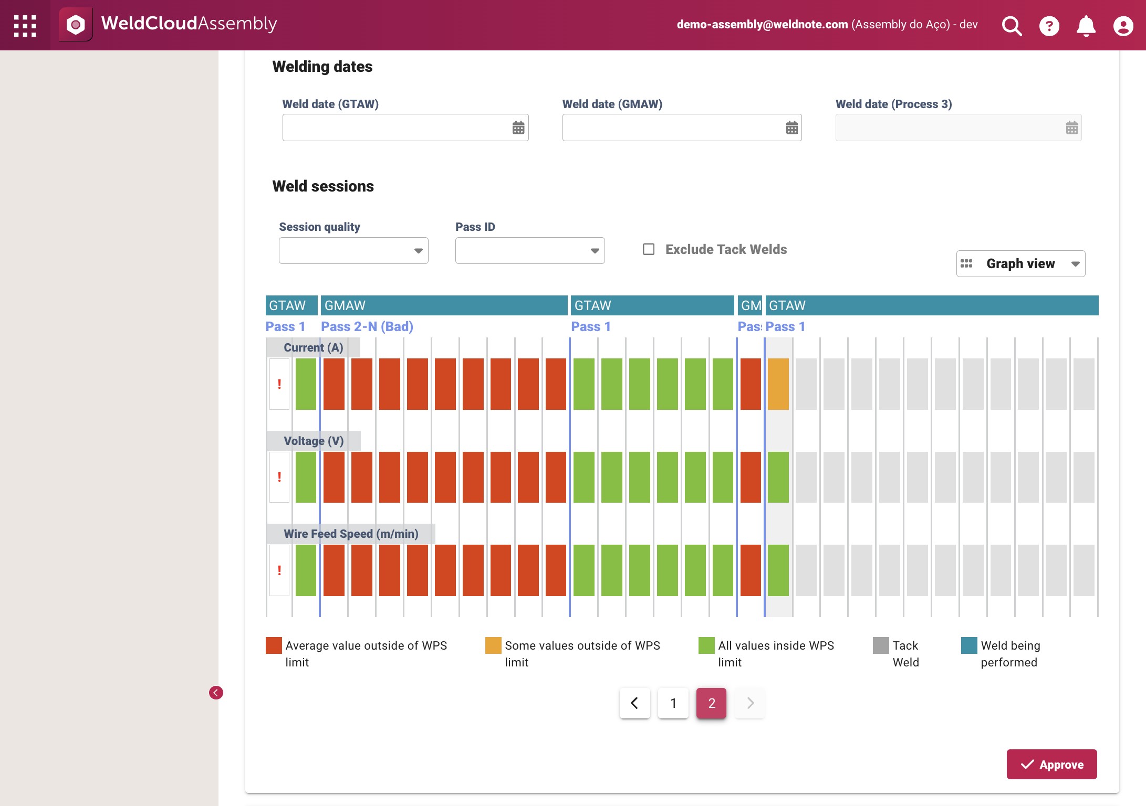Click the Welding dates heading
The width and height of the screenshot is (1146, 806).
(322, 67)
